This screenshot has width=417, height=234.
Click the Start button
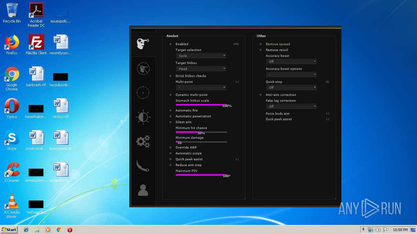tap(9, 229)
